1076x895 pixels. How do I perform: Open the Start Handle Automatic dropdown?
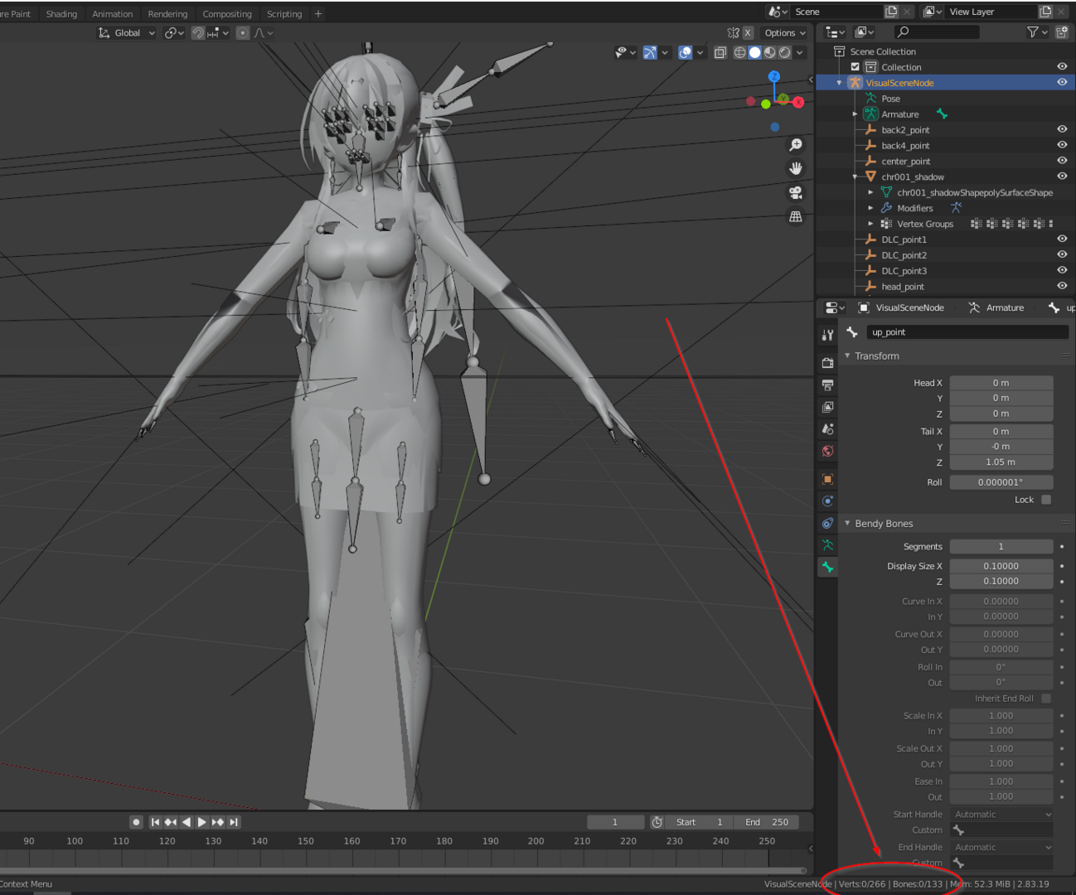click(1001, 815)
